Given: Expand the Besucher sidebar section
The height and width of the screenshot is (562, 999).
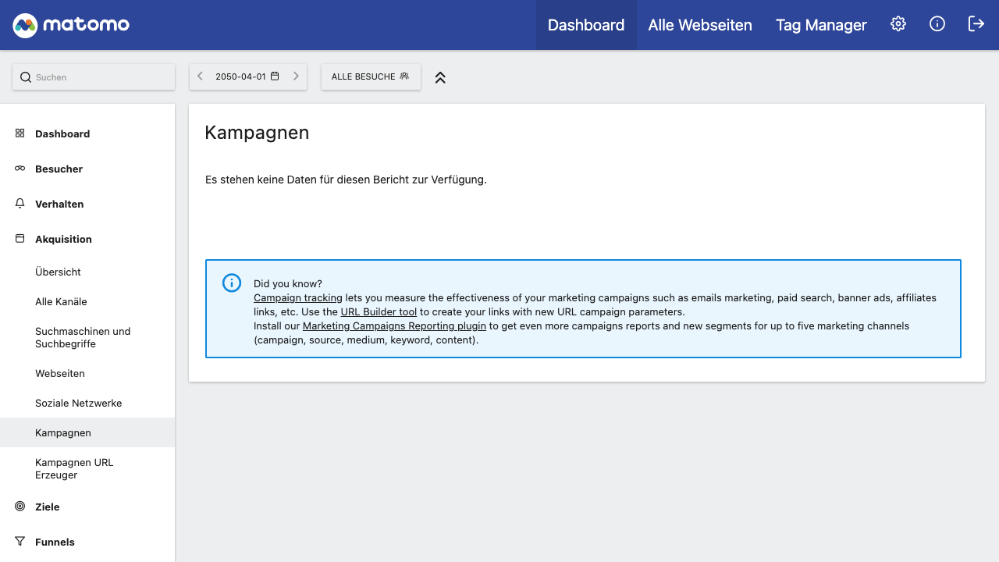Looking at the screenshot, I should [x=87, y=169].
